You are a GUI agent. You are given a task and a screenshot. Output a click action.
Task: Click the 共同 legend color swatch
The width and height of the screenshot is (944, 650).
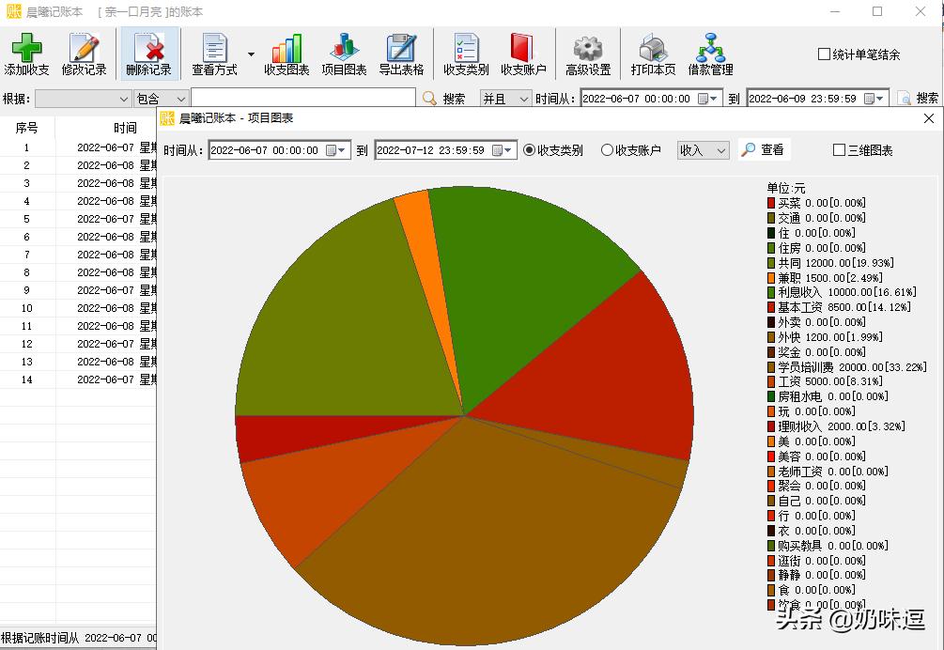click(770, 263)
